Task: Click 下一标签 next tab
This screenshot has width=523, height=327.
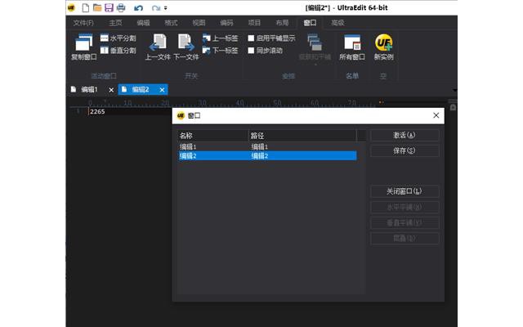Action: pos(220,51)
